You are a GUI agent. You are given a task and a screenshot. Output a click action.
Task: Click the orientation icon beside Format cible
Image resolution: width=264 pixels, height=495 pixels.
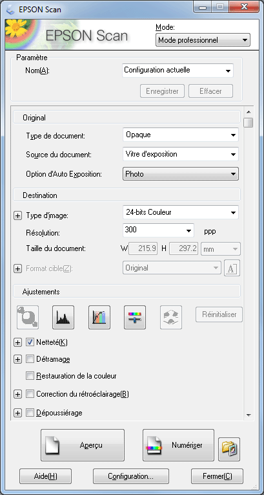pos(232,268)
